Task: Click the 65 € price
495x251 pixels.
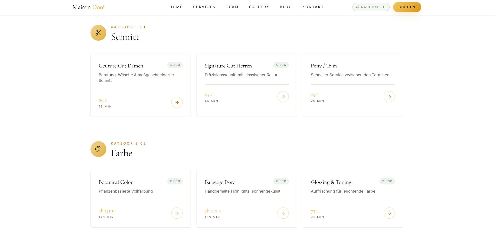Action: (209, 95)
